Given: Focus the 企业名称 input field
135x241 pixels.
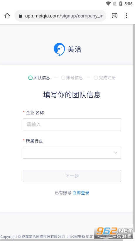Looking at the screenshot, I should (72, 124).
